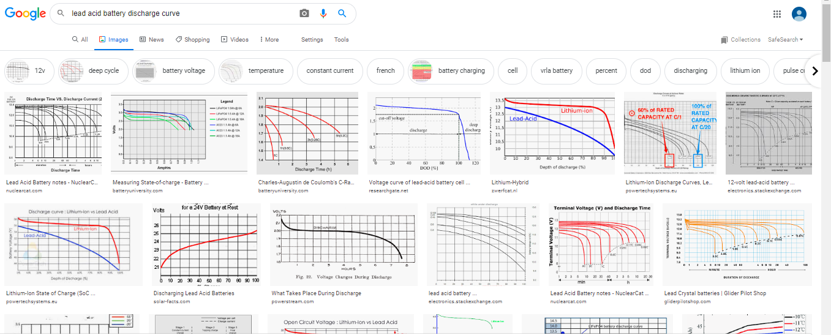831x335 pixels.
Task: Expand the SafeSearch dropdown
Action: coord(785,40)
